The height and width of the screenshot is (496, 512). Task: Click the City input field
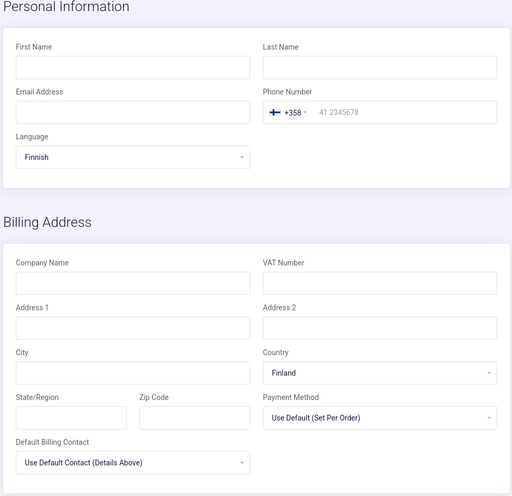pyautogui.click(x=133, y=373)
